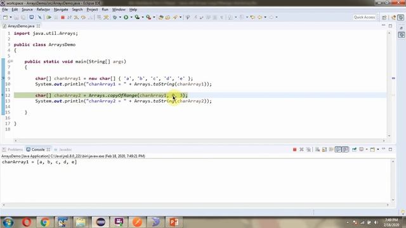Open PowerPoint from the taskbar

tap(174, 222)
